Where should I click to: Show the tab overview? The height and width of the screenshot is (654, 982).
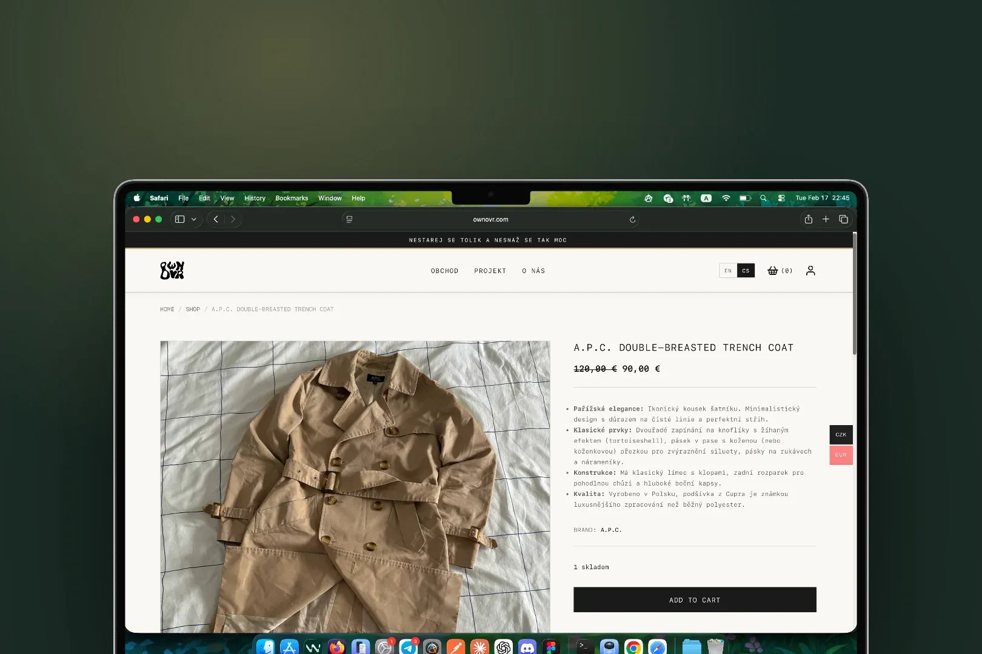pyautogui.click(x=843, y=219)
